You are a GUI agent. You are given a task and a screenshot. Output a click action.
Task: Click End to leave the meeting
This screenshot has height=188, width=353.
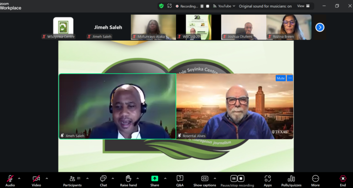pos(342,181)
